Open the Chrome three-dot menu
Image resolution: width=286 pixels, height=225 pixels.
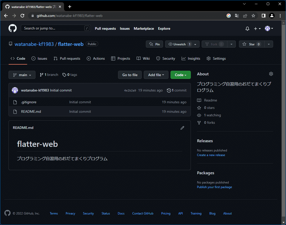(x=280, y=16)
